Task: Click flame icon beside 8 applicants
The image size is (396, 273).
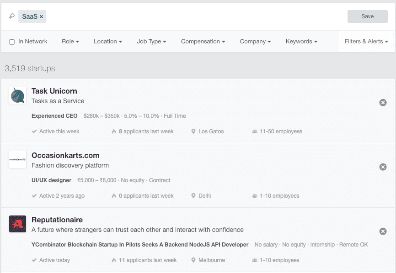Action: pos(114,131)
